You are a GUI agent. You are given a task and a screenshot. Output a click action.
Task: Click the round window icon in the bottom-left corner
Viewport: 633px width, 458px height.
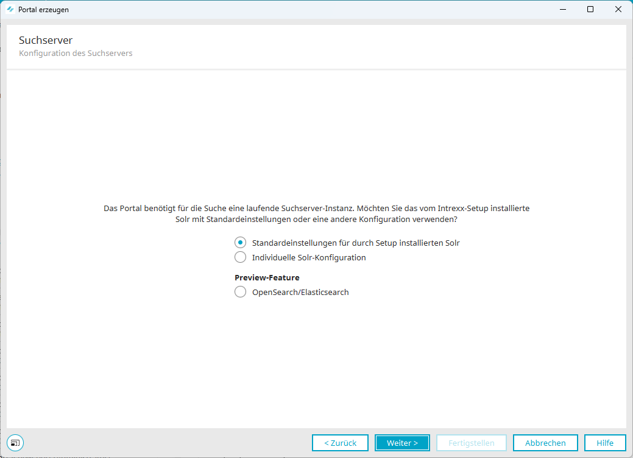[x=16, y=442]
